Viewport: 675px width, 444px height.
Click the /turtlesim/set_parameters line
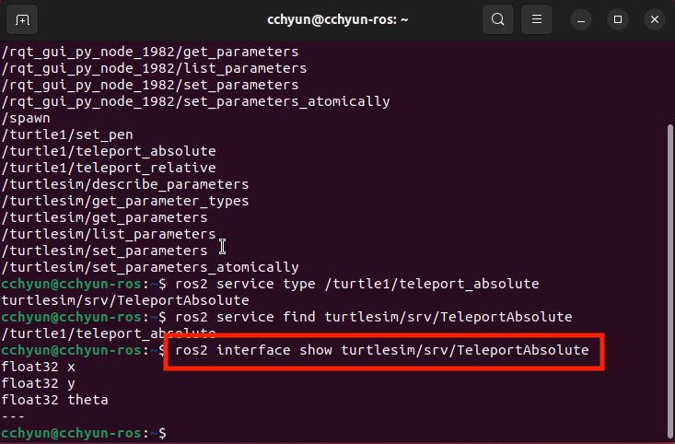(x=105, y=251)
